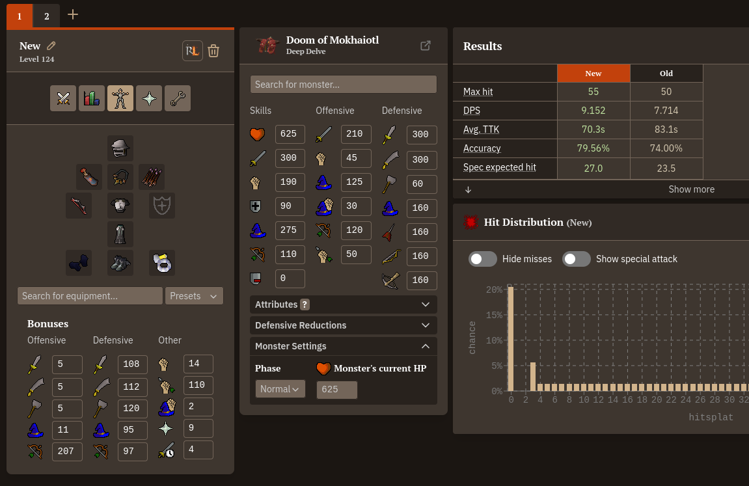749x486 pixels.
Task: Edit monster magic level value 275
Action: point(290,230)
